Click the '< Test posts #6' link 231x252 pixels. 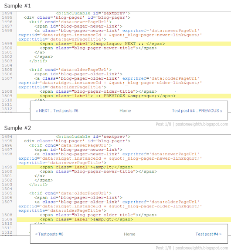click(49, 234)
